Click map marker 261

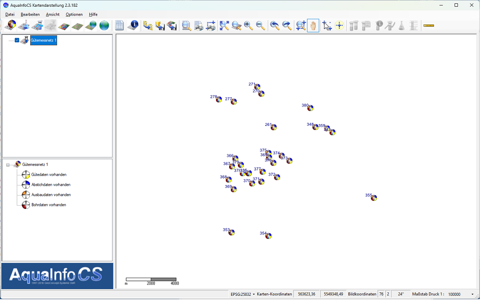[x=274, y=127]
